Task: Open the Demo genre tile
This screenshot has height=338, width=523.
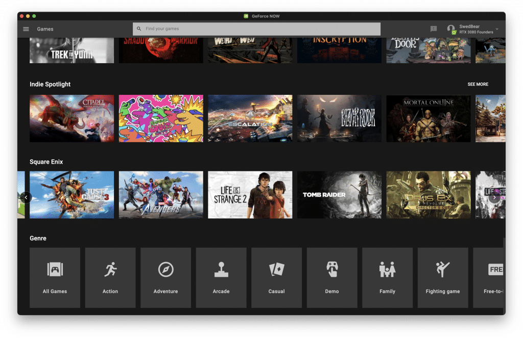Action: [x=332, y=278]
